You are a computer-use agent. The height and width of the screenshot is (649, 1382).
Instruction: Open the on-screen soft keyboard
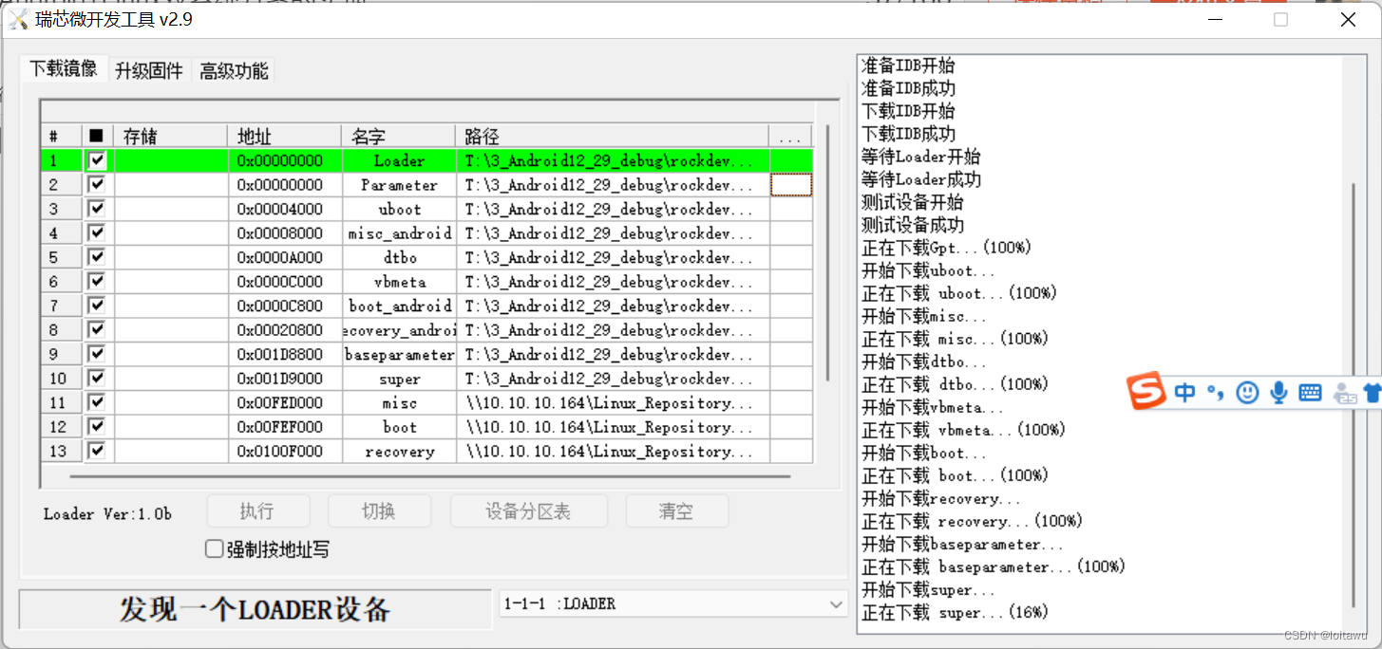pos(1311,392)
